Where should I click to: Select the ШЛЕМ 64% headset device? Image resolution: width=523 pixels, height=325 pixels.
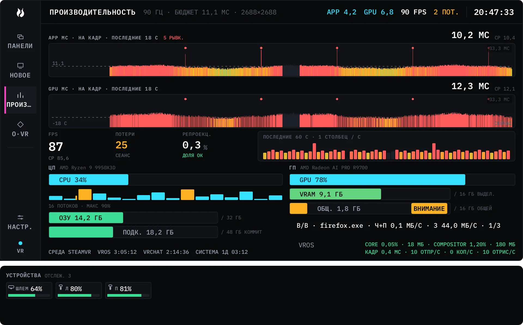(x=29, y=290)
